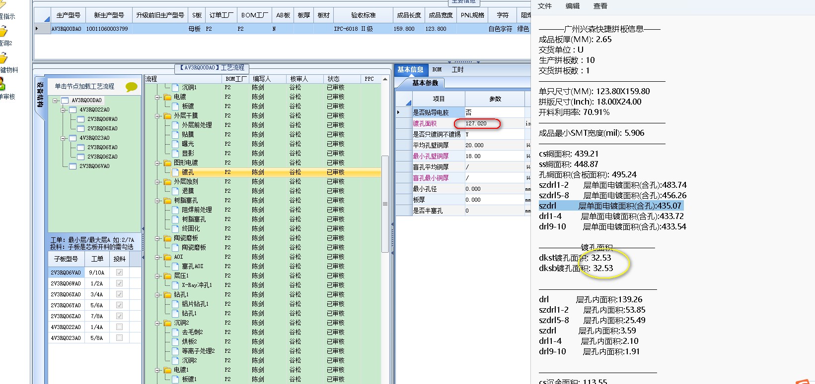This screenshot has width=815, height=384.
Task: Click the 镀孔面积 value field 127.020
Action: pyautogui.click(x=494, y=123)
